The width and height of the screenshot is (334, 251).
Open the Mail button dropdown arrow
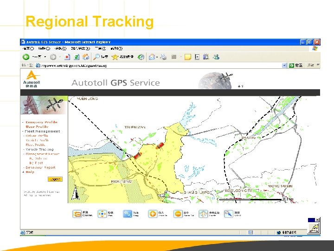[157, 57]
